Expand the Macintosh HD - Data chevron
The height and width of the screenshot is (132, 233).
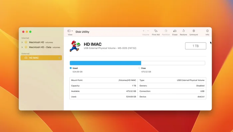(22, 47)
